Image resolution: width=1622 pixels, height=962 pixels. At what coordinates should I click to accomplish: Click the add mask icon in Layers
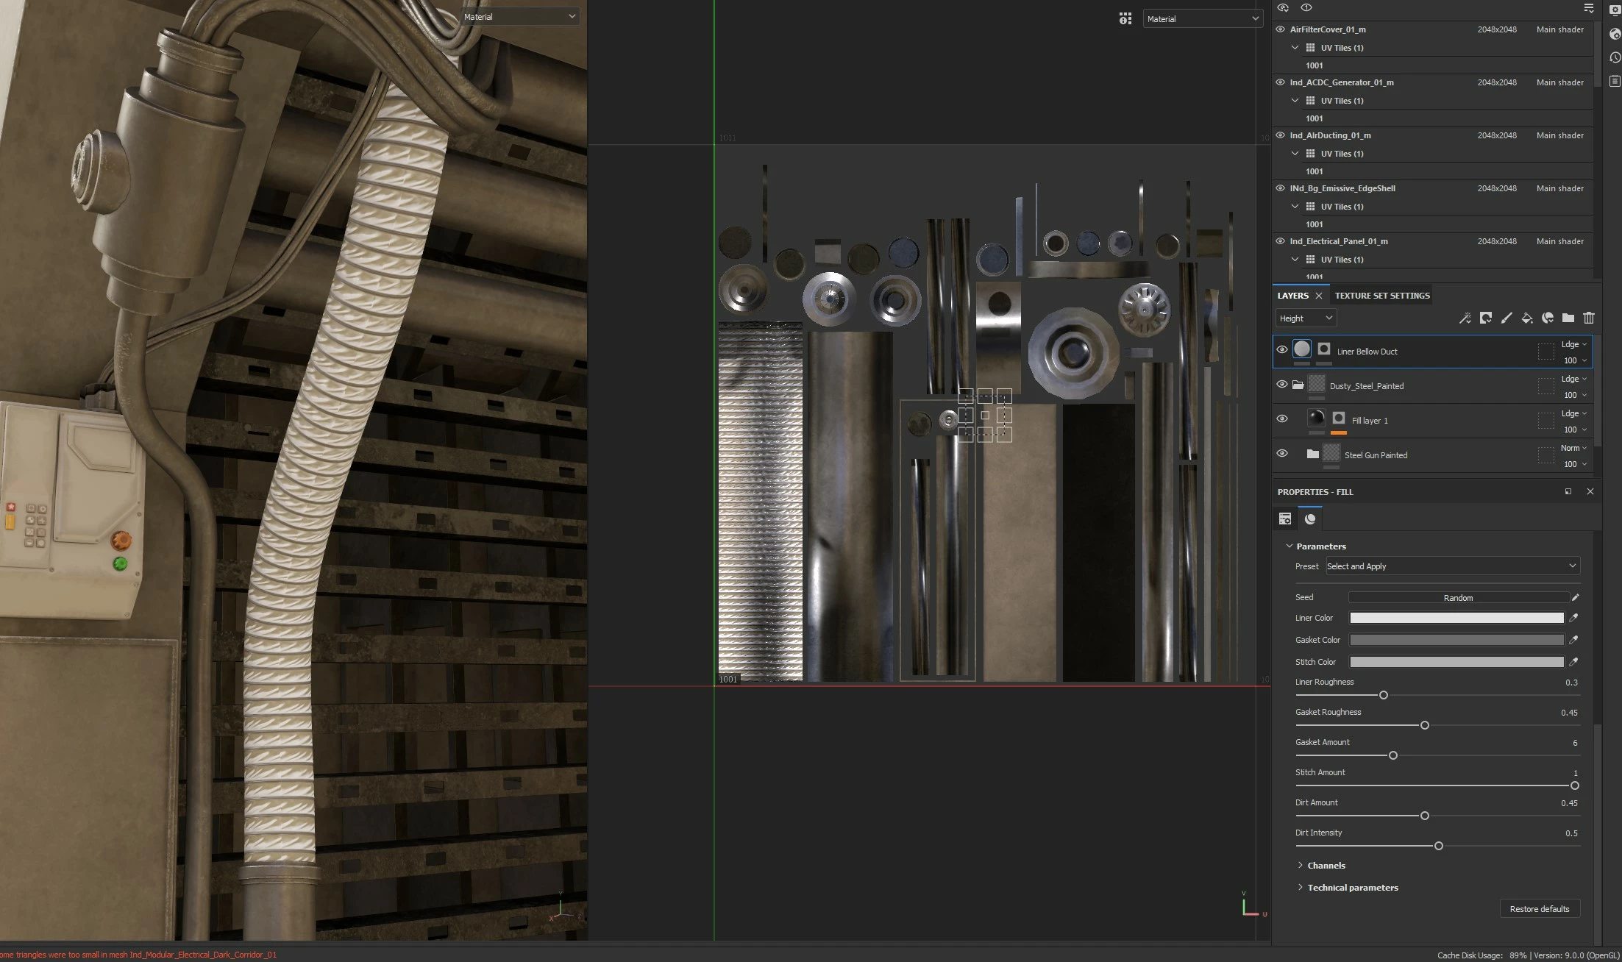click(x=1485, y=318)
